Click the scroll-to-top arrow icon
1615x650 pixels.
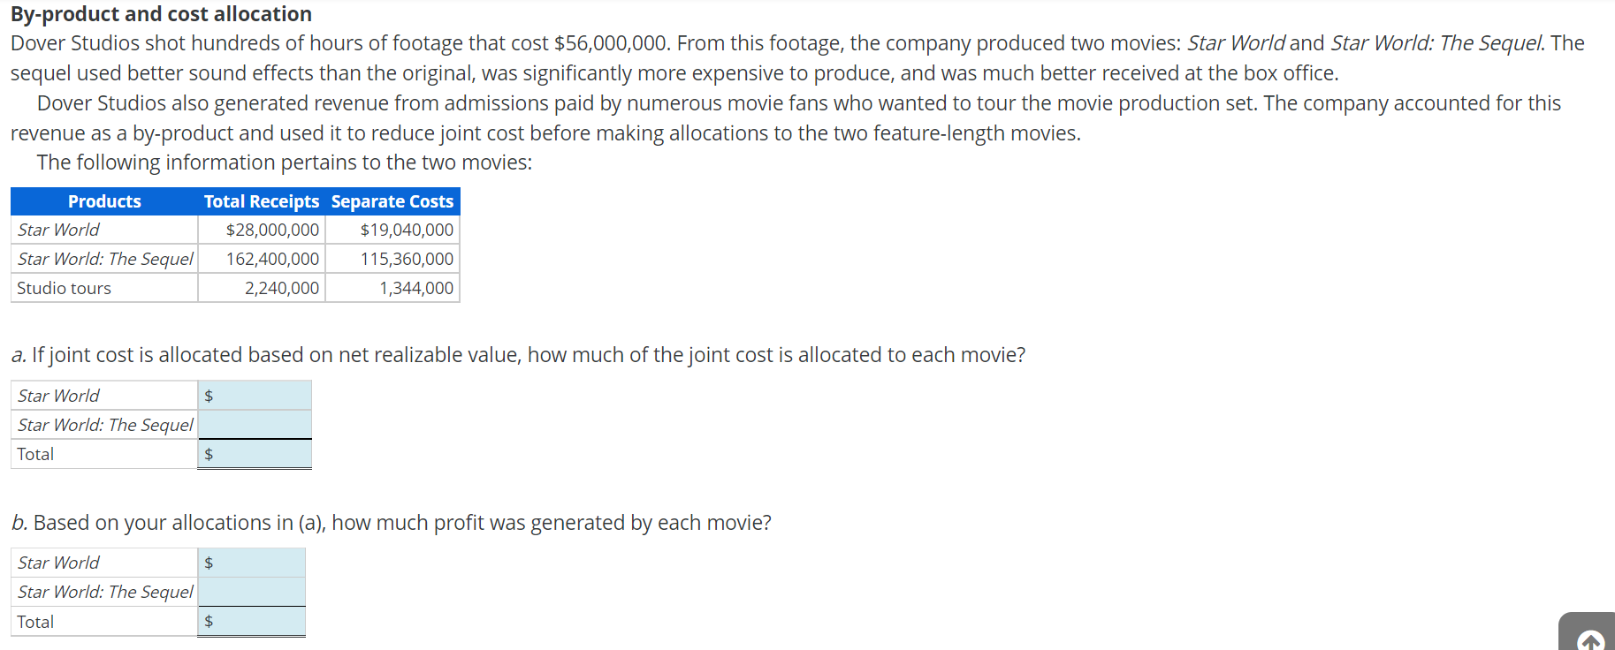pyautogui.click(x=1590, y=639)
